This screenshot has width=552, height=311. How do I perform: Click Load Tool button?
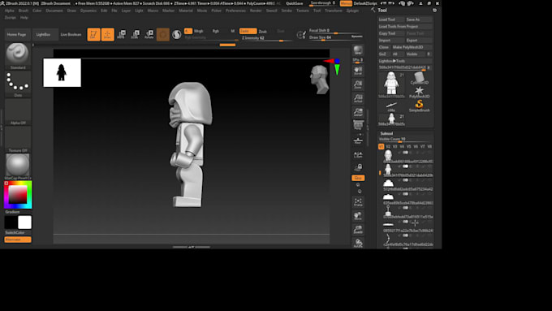click(x=391, y=19)
